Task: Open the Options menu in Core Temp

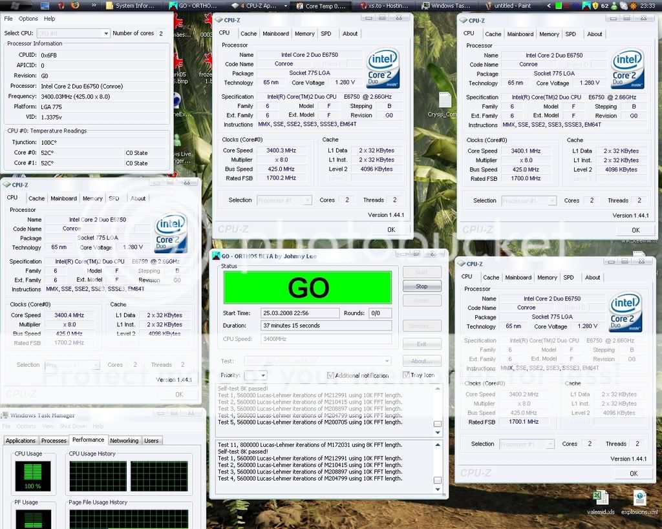Action: click(x=28, y=19)
